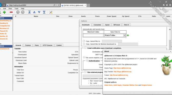
Task: Open the Help menu
Action: (23, 8)
